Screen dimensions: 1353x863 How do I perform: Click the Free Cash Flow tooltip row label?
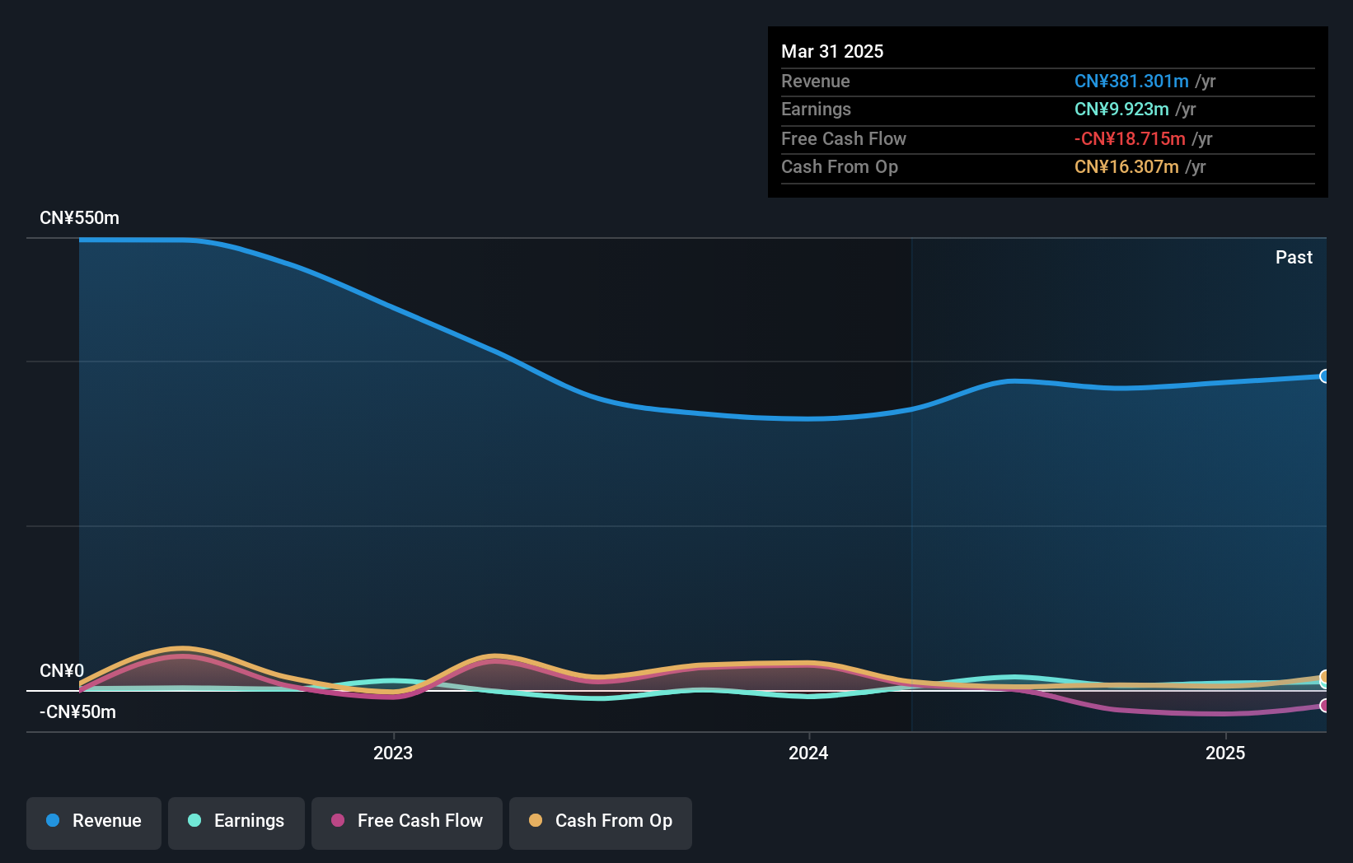point(844,139)
